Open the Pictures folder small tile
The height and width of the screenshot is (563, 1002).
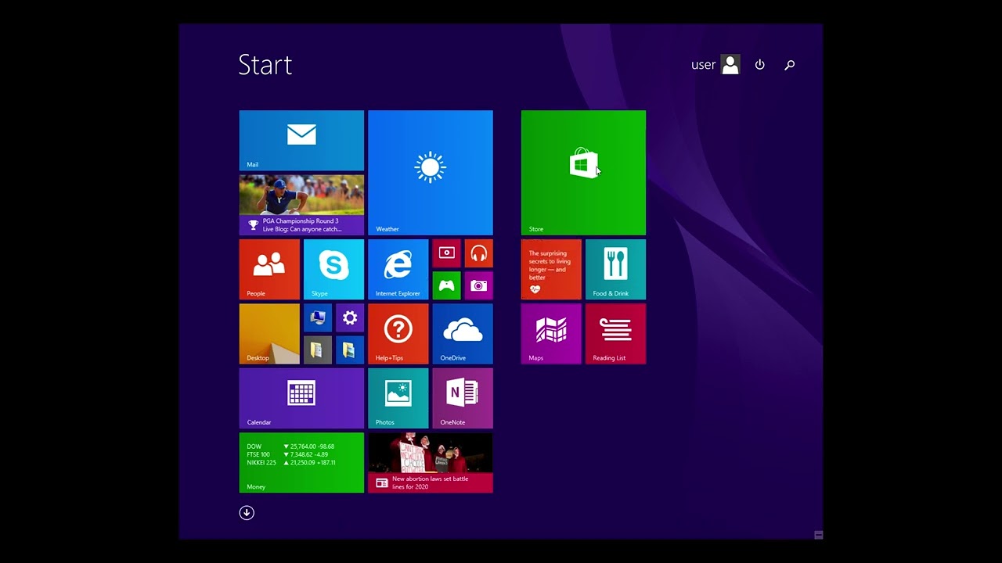point(350,350)
